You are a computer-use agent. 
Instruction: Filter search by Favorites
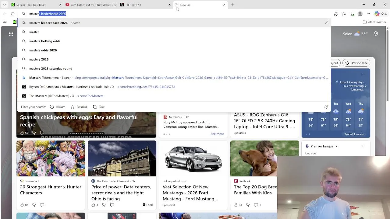coord(79,107)
